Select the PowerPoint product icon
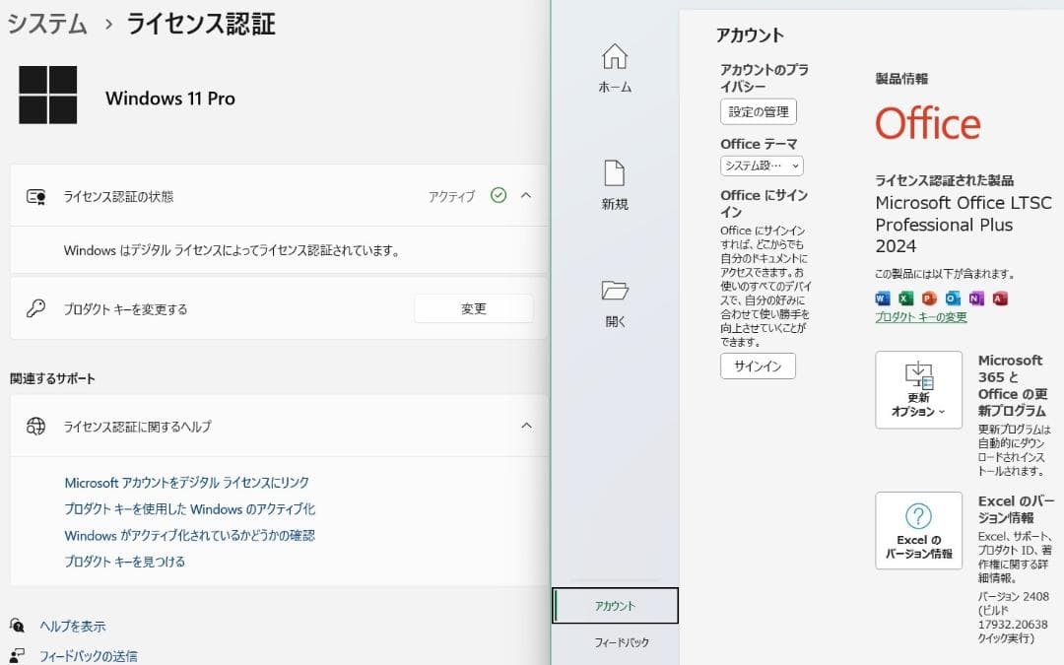Screen dimensions: 1064x665 click(928, 299)
